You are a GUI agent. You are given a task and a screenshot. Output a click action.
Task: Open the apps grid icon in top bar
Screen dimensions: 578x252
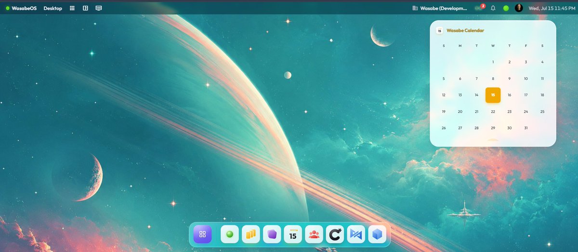point(72,8)
